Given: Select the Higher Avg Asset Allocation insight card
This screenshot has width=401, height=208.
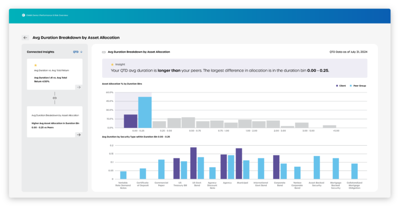Looking at the screenshot, I should [55, 122].
